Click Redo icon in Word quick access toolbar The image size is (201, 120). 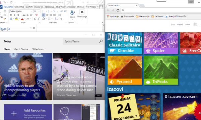(11, 2)
